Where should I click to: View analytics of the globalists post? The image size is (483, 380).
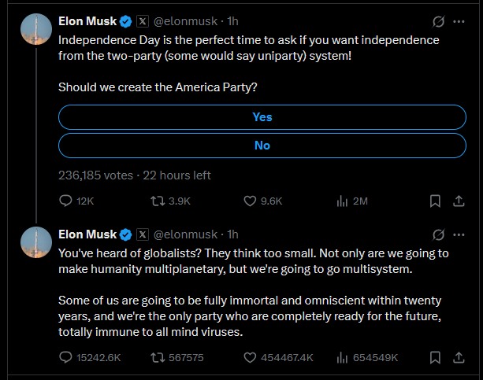coord(342,357)
